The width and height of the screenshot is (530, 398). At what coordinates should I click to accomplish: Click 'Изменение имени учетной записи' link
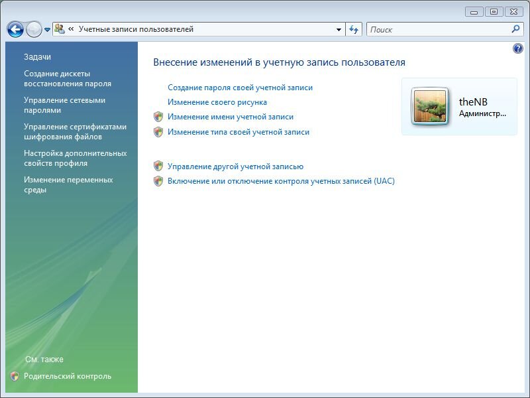pos(231,117)
